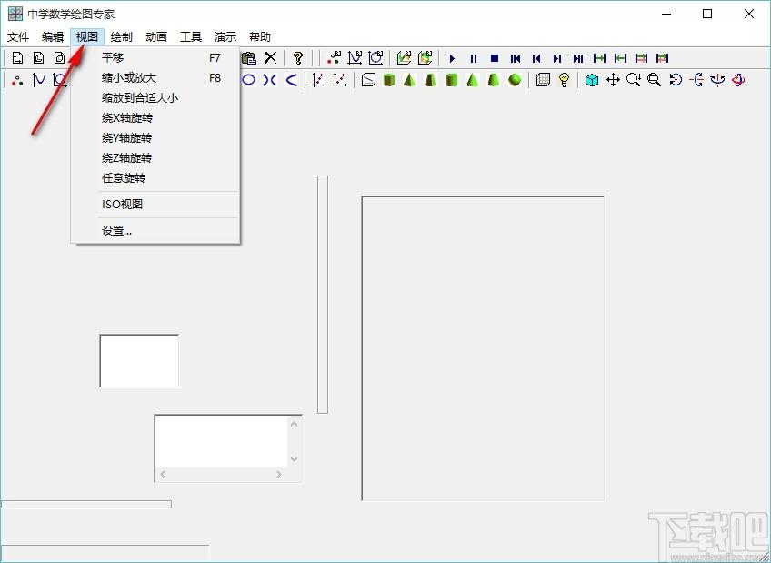Click the grid display icon
Screen dimensions: 771x563
coord(543,80)
